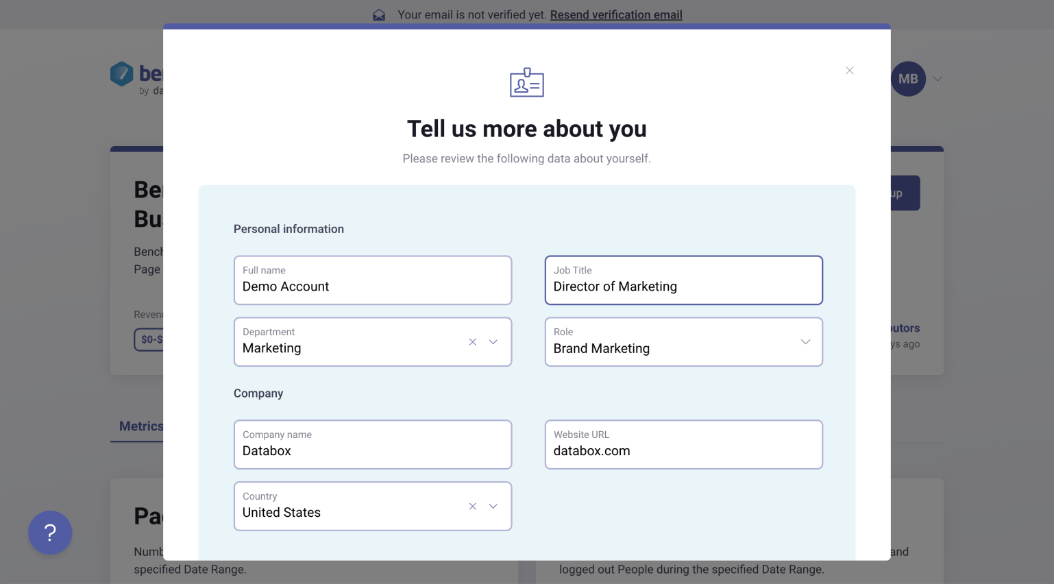Click the Resend verification email link

(x=615, y=15)
